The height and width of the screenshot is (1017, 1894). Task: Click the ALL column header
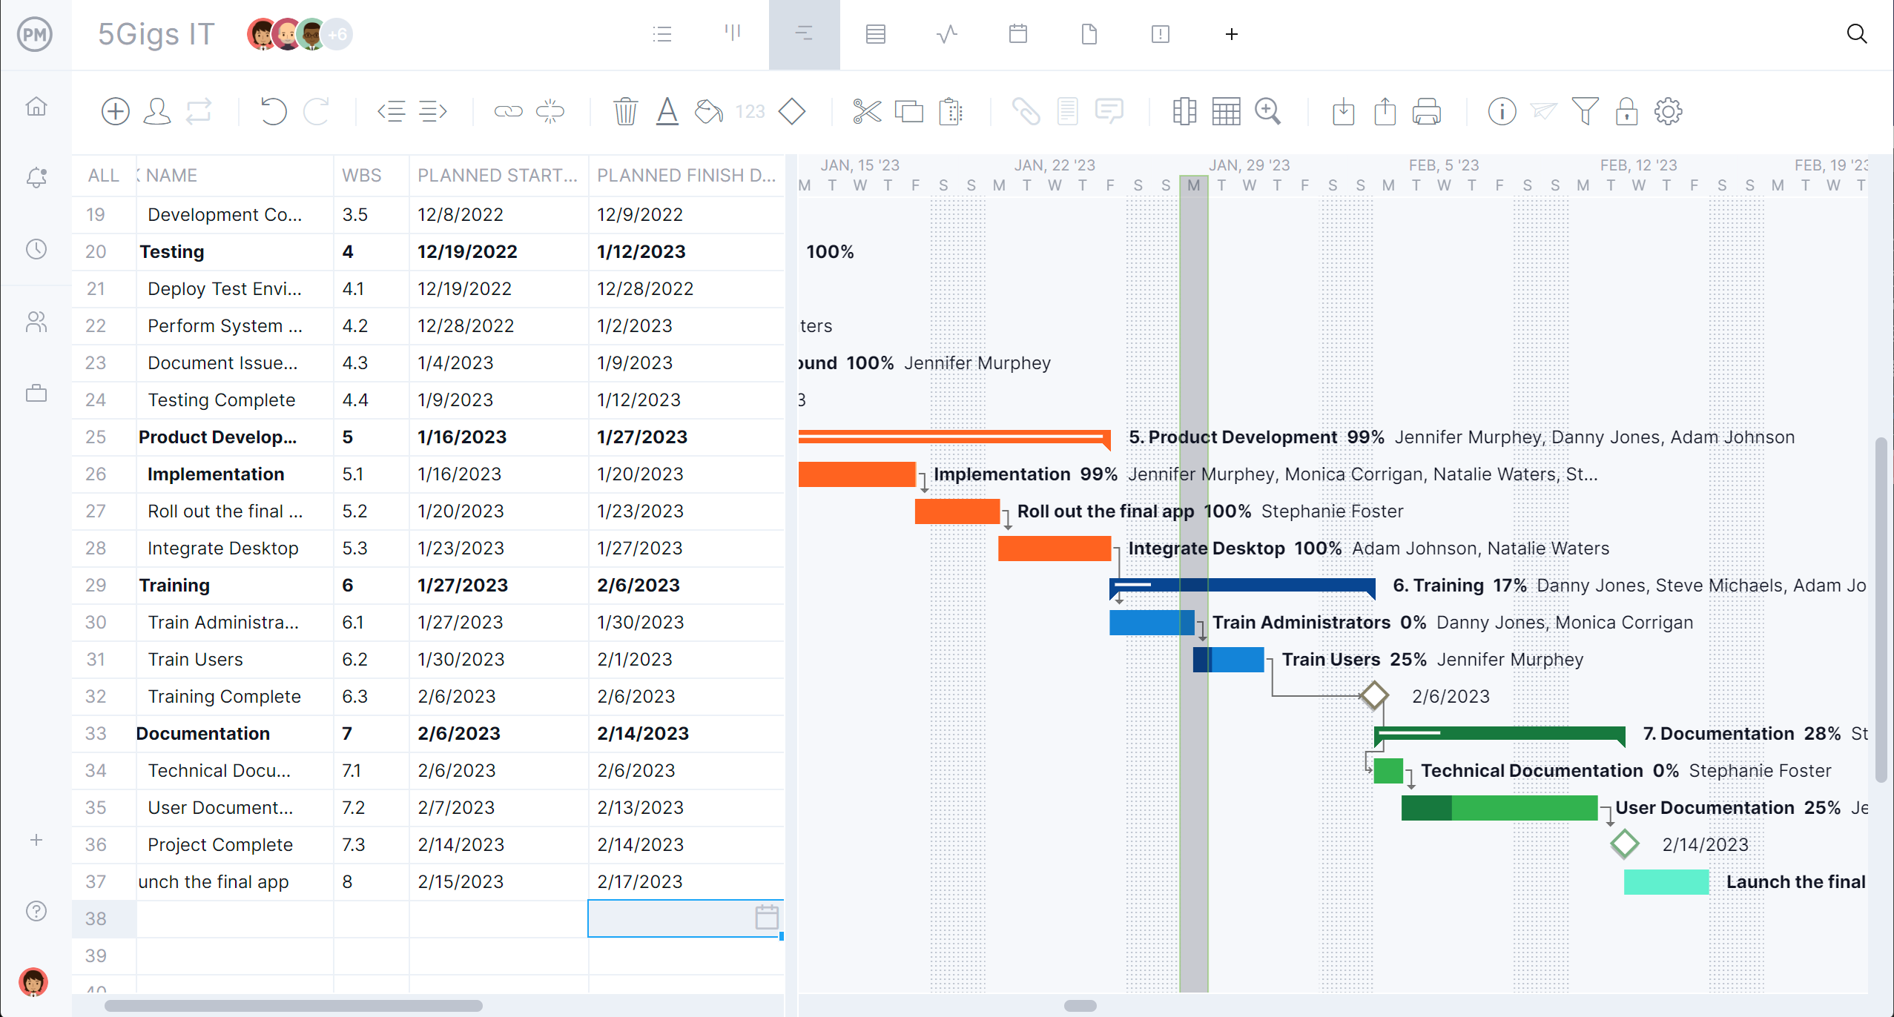[x=103, y=176]
